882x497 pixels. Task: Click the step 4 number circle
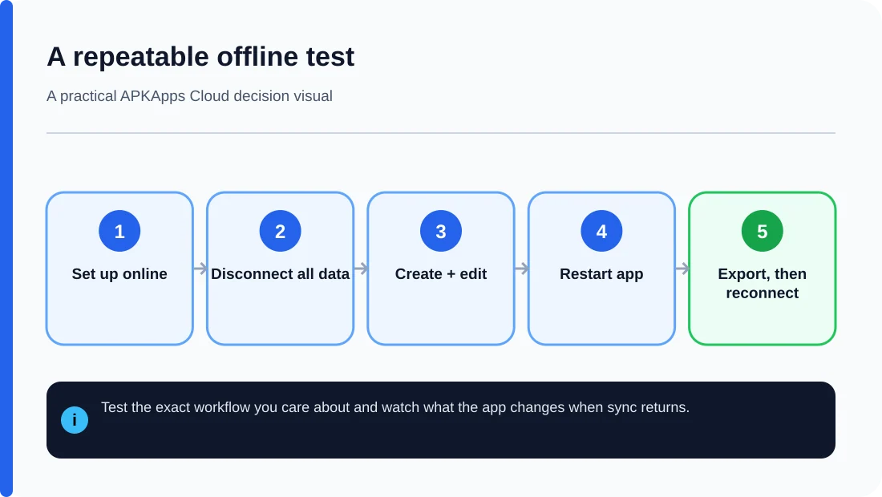click(601, 231)
